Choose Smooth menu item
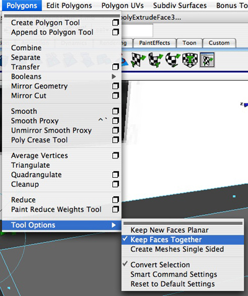The height and width of the screenshot is (296, 248). pyautogui.click(x=24, y=111)
